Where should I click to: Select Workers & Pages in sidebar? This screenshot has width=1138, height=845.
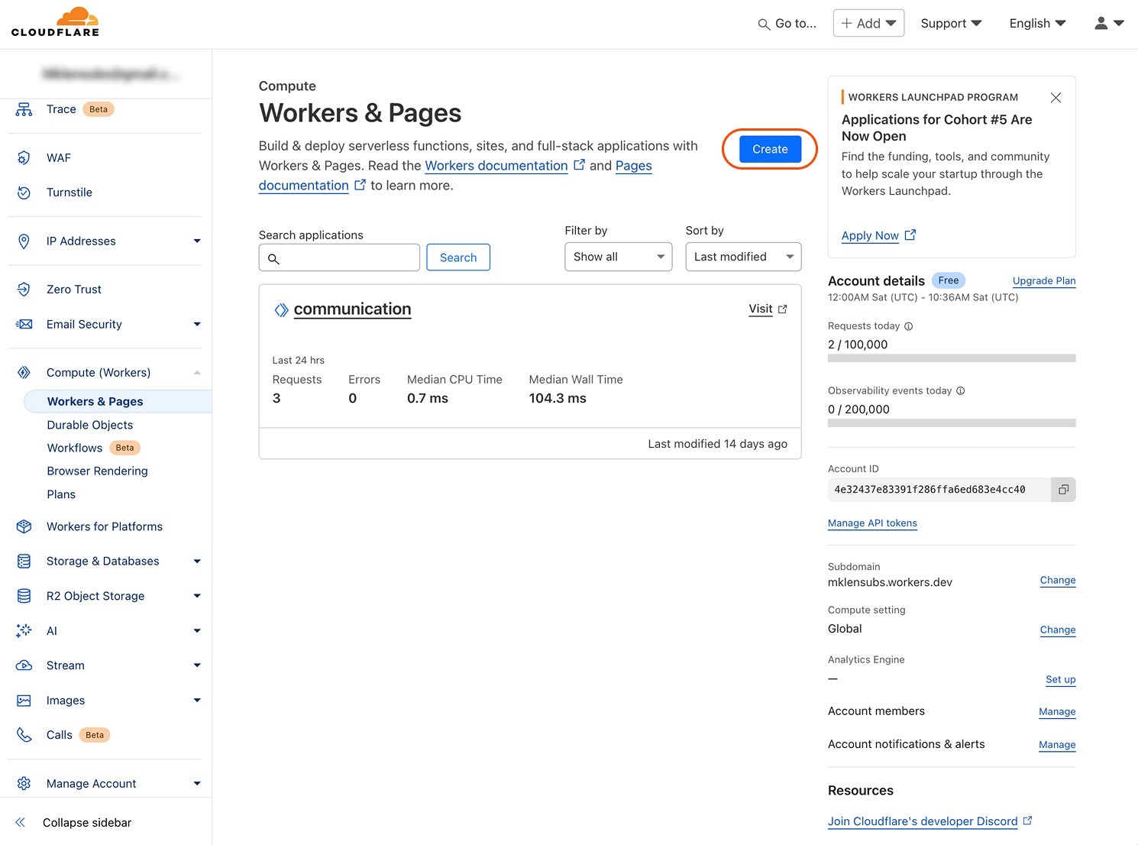coord(118,402)
